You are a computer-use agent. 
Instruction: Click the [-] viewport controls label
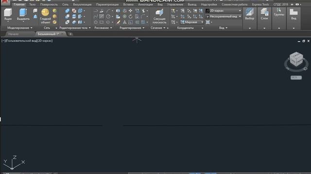click(x=3, y=41)
